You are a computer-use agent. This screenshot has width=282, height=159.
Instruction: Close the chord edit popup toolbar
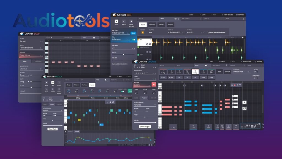tap(232, 85)
